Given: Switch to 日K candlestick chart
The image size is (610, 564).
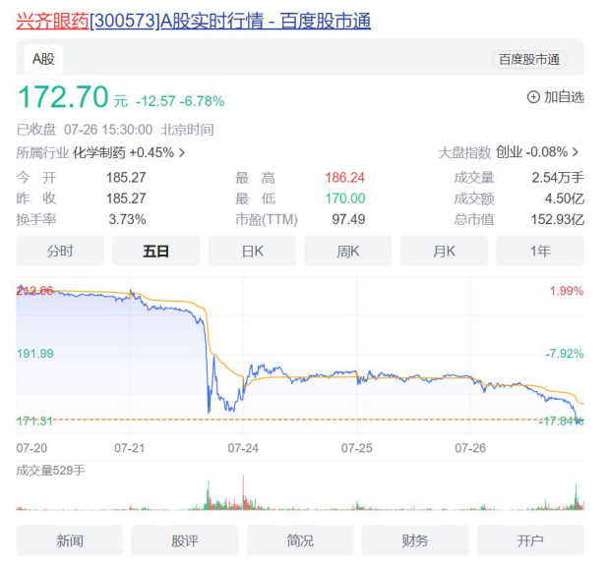Looking at the screenshot, I should (252, 252).
